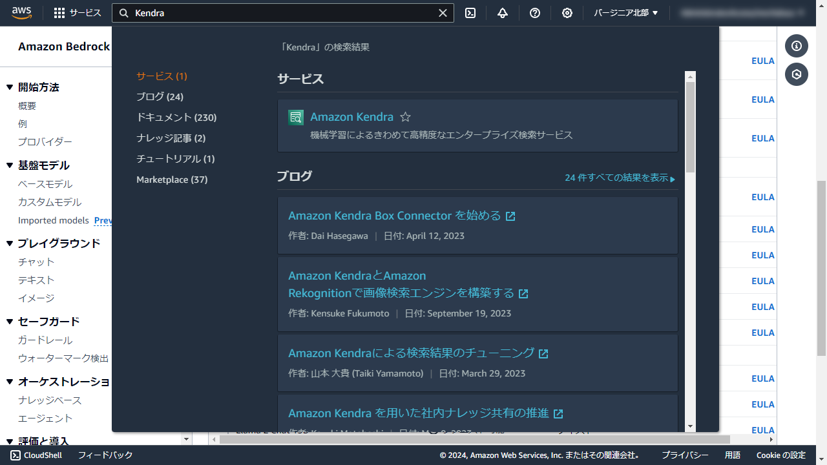Click in the Kendra search field
The height and width of the screenshot is (465, 827).
283,13
